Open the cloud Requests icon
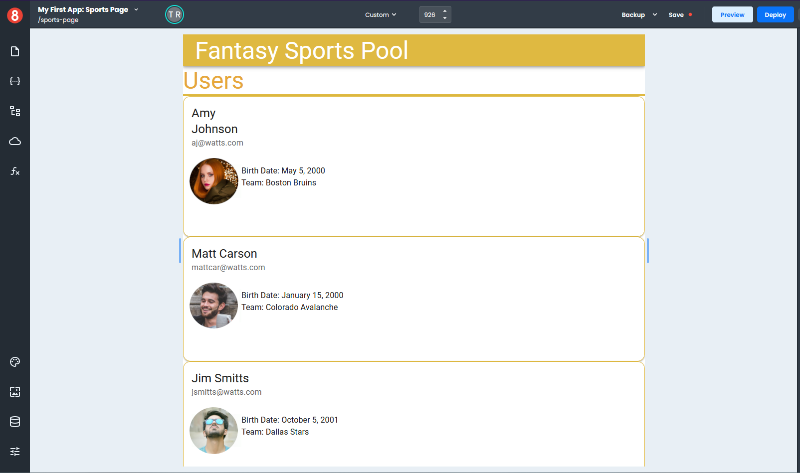 pyautogui.click(x=15, y=142)
